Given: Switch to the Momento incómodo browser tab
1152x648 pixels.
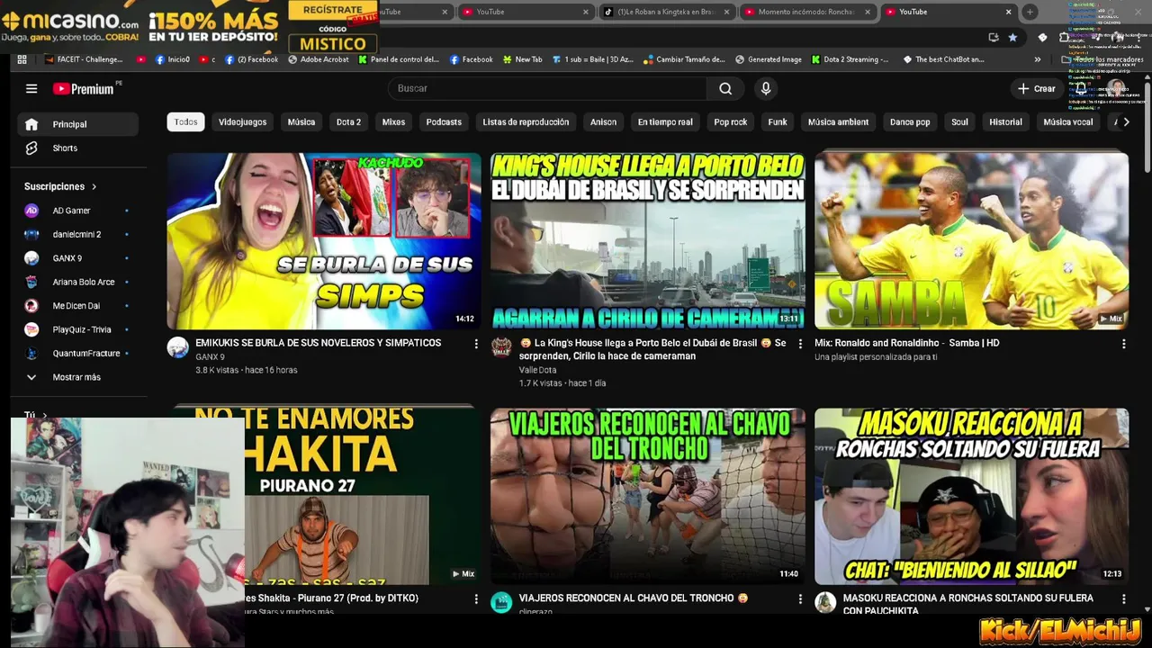Looking at the screenshot, I should click(805, 12).
